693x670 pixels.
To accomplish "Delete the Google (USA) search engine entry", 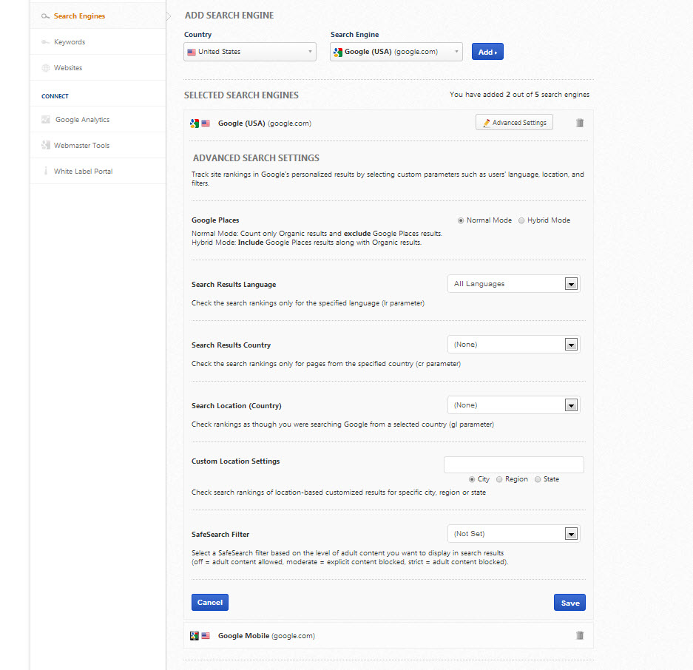I will pos(580,123).
